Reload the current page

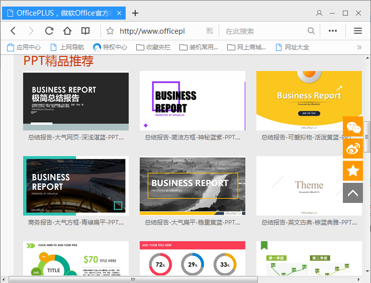[49, 31]
